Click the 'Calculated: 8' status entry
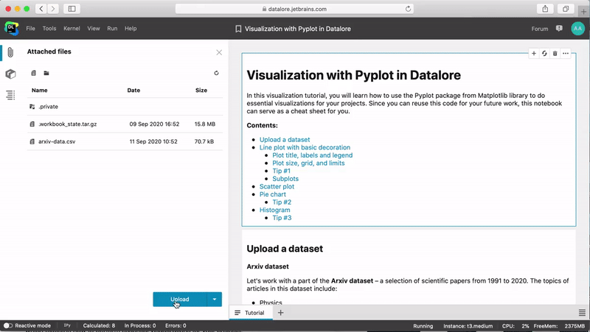Screen dimensions: 590x332 coord(99,325)
